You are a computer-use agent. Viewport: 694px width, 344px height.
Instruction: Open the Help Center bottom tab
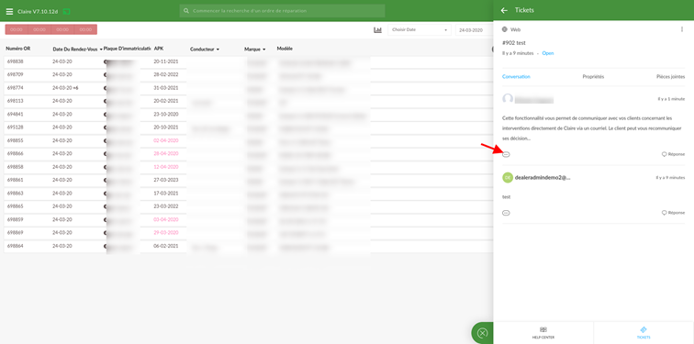coord(543,333)
